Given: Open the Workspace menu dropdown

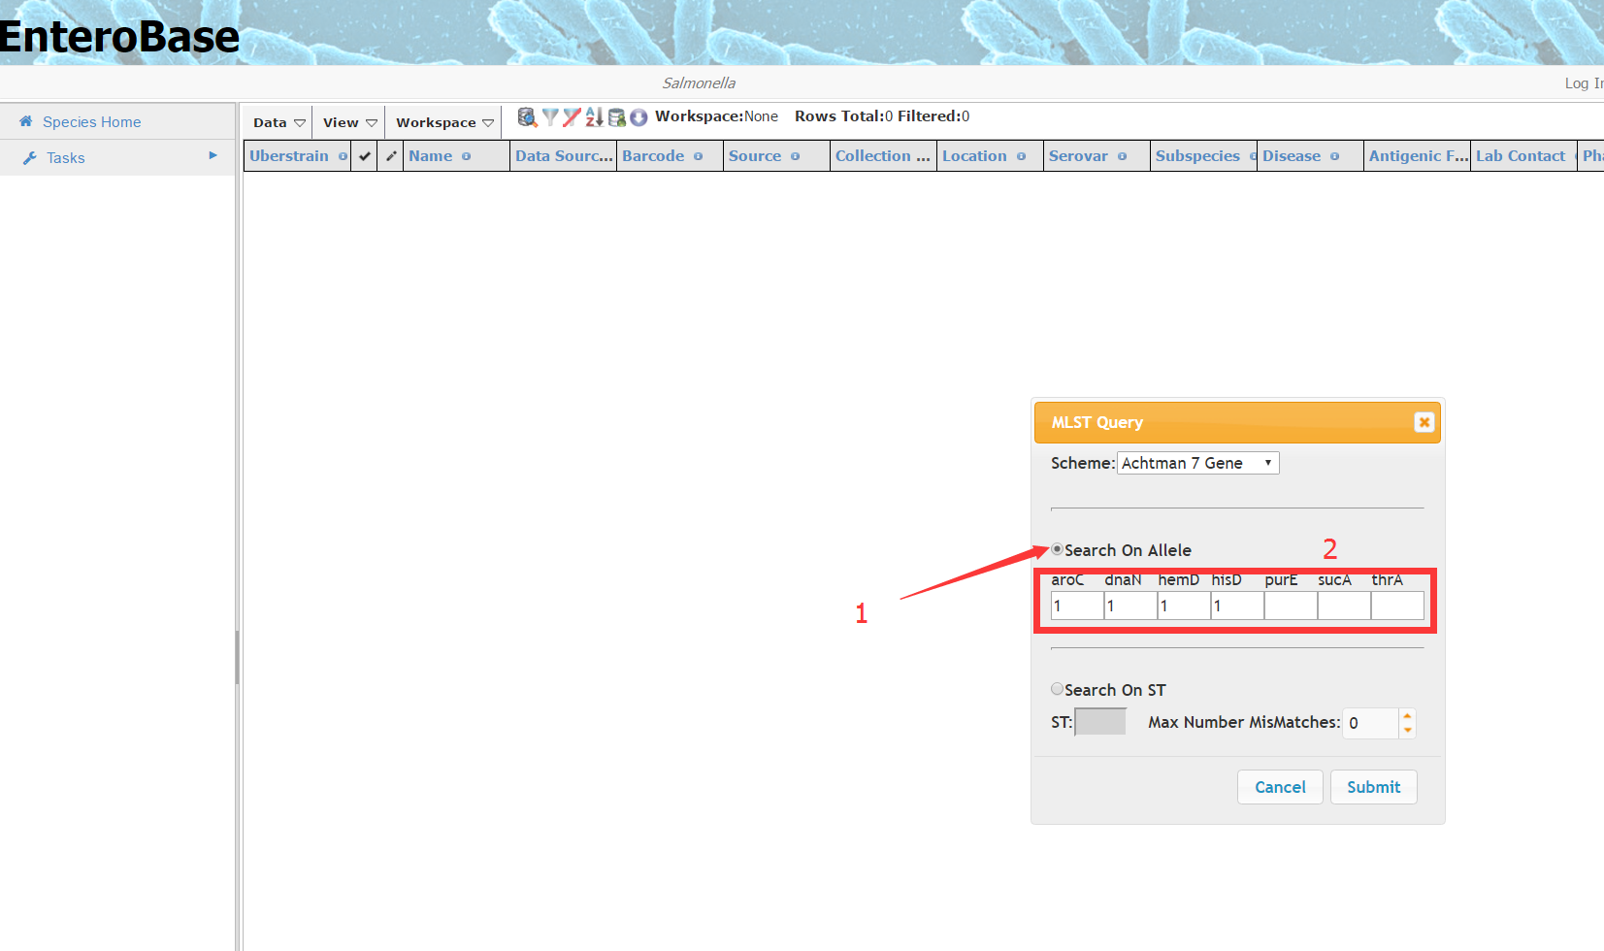Looking at the screenshot, I should (444, 122).
